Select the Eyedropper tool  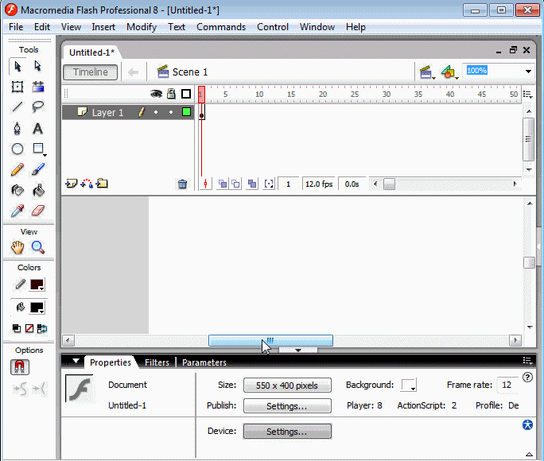click(x=17, y=211)
